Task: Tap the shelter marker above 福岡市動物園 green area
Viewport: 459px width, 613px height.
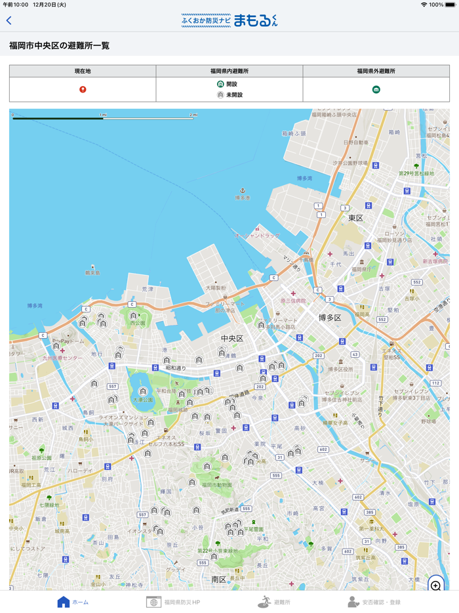Action: click(x=207, y=467)
